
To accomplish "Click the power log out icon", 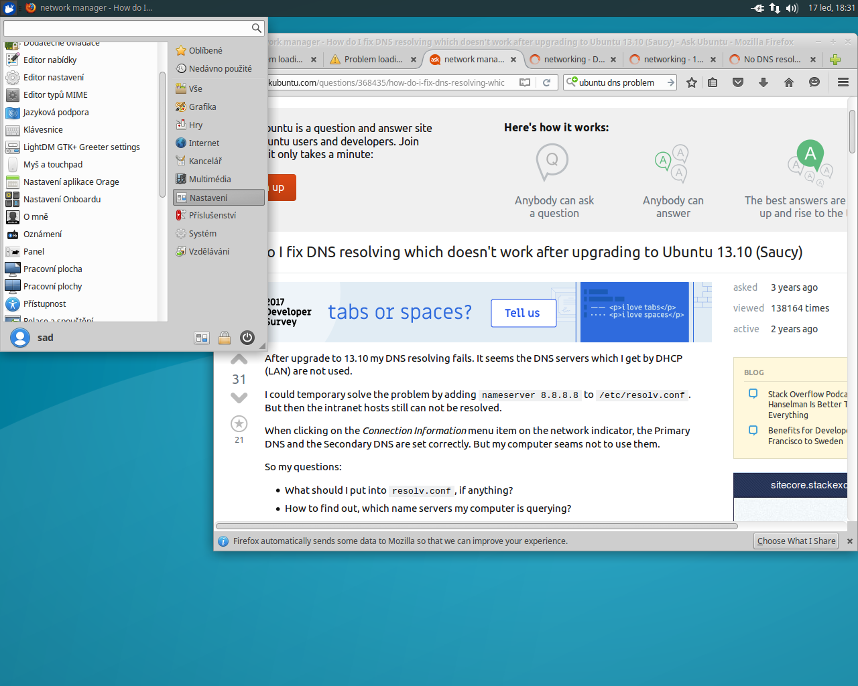I will 247,338.
